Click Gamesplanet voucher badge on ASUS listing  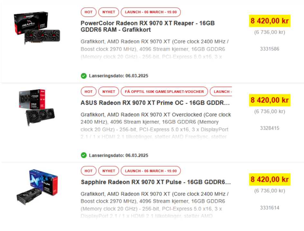coord(164,91)
